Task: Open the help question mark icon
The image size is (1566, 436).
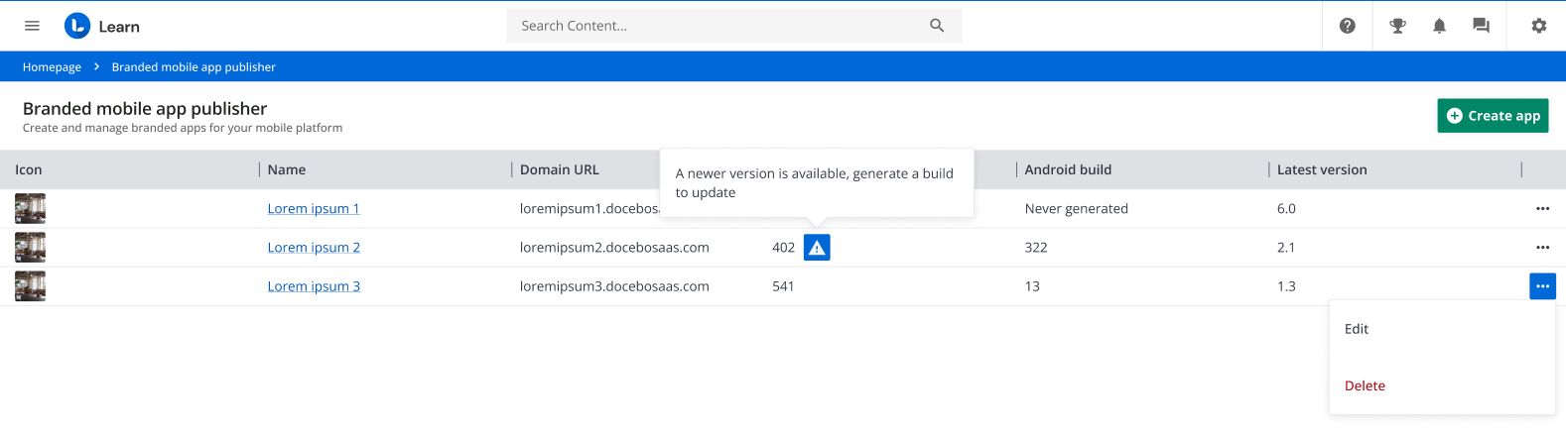Action: click(x=1347, y=26)
